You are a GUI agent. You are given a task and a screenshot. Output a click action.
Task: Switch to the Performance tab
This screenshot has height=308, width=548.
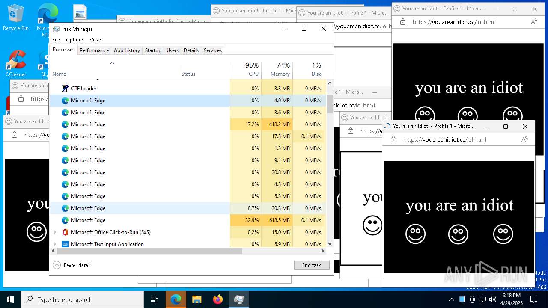94,50
